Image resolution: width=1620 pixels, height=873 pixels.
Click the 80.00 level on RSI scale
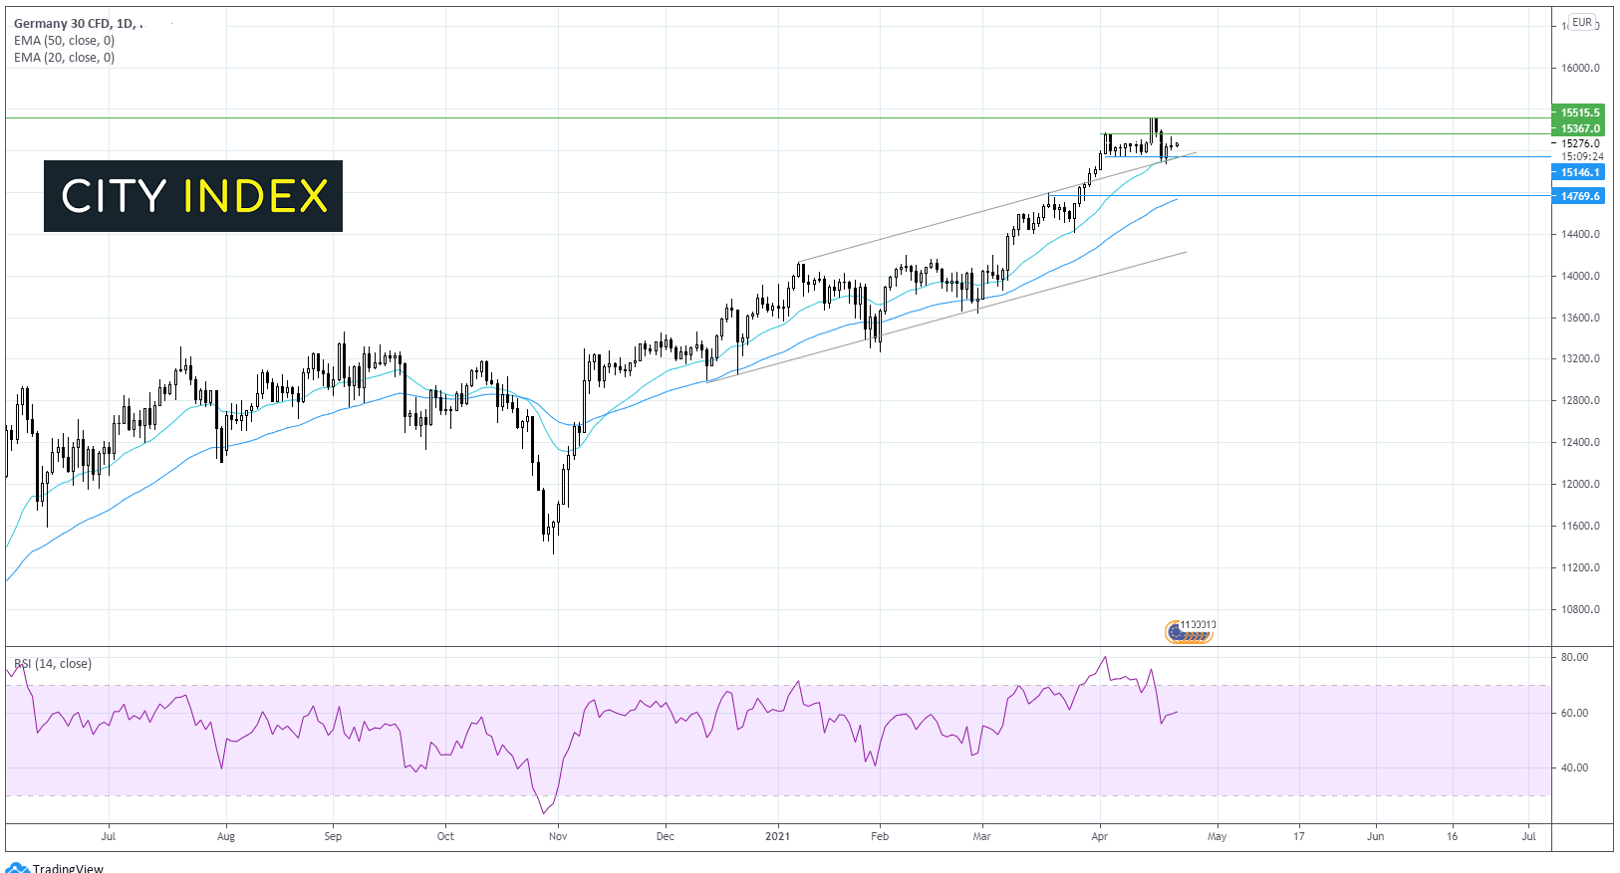1574,658
